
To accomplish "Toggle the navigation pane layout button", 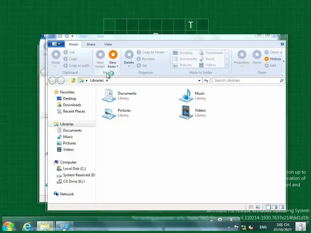I will (268, 207).
